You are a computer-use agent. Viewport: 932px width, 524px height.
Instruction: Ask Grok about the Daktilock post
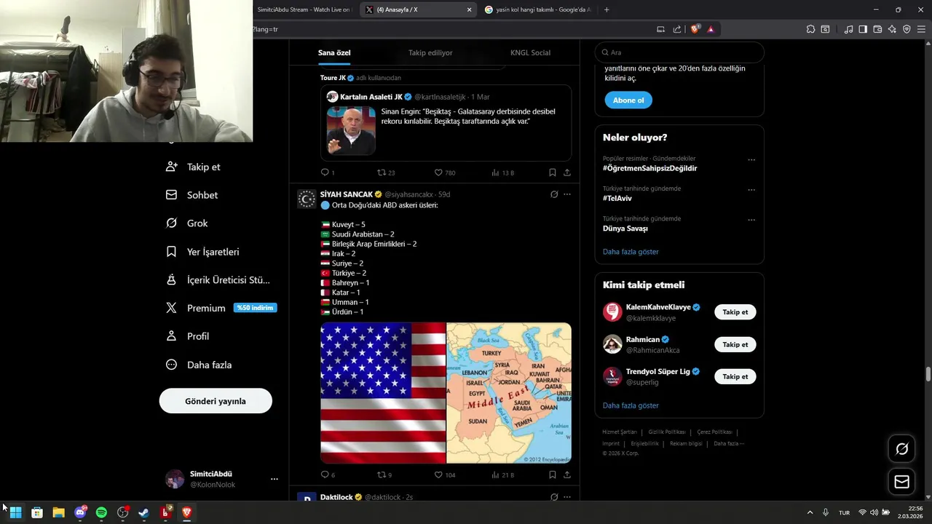click(x=554, y=497)
